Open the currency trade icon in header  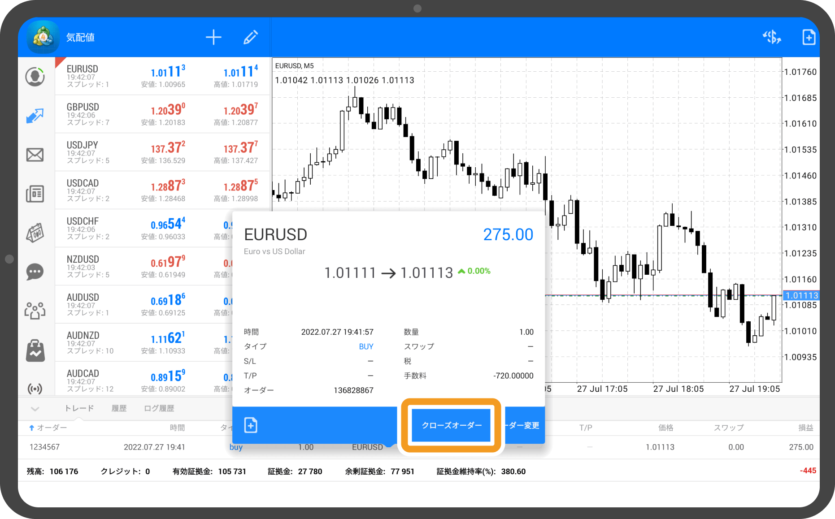[771, 37]
